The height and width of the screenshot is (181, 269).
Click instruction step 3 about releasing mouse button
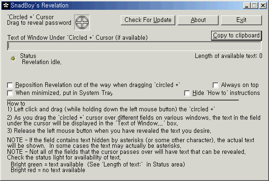[109, 131]
